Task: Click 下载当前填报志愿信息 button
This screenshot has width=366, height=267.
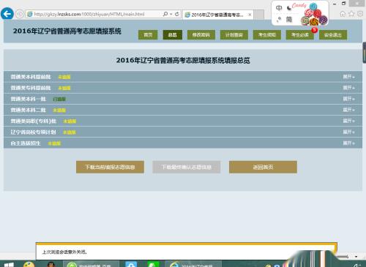Action: tap(110, 167)
